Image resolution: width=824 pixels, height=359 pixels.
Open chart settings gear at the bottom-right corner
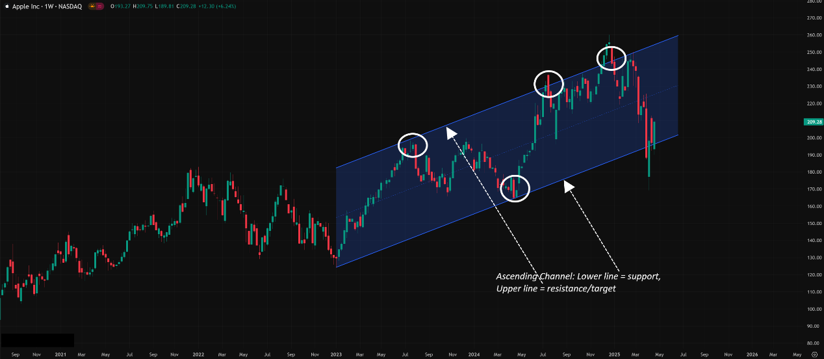(x=814, y=354)
